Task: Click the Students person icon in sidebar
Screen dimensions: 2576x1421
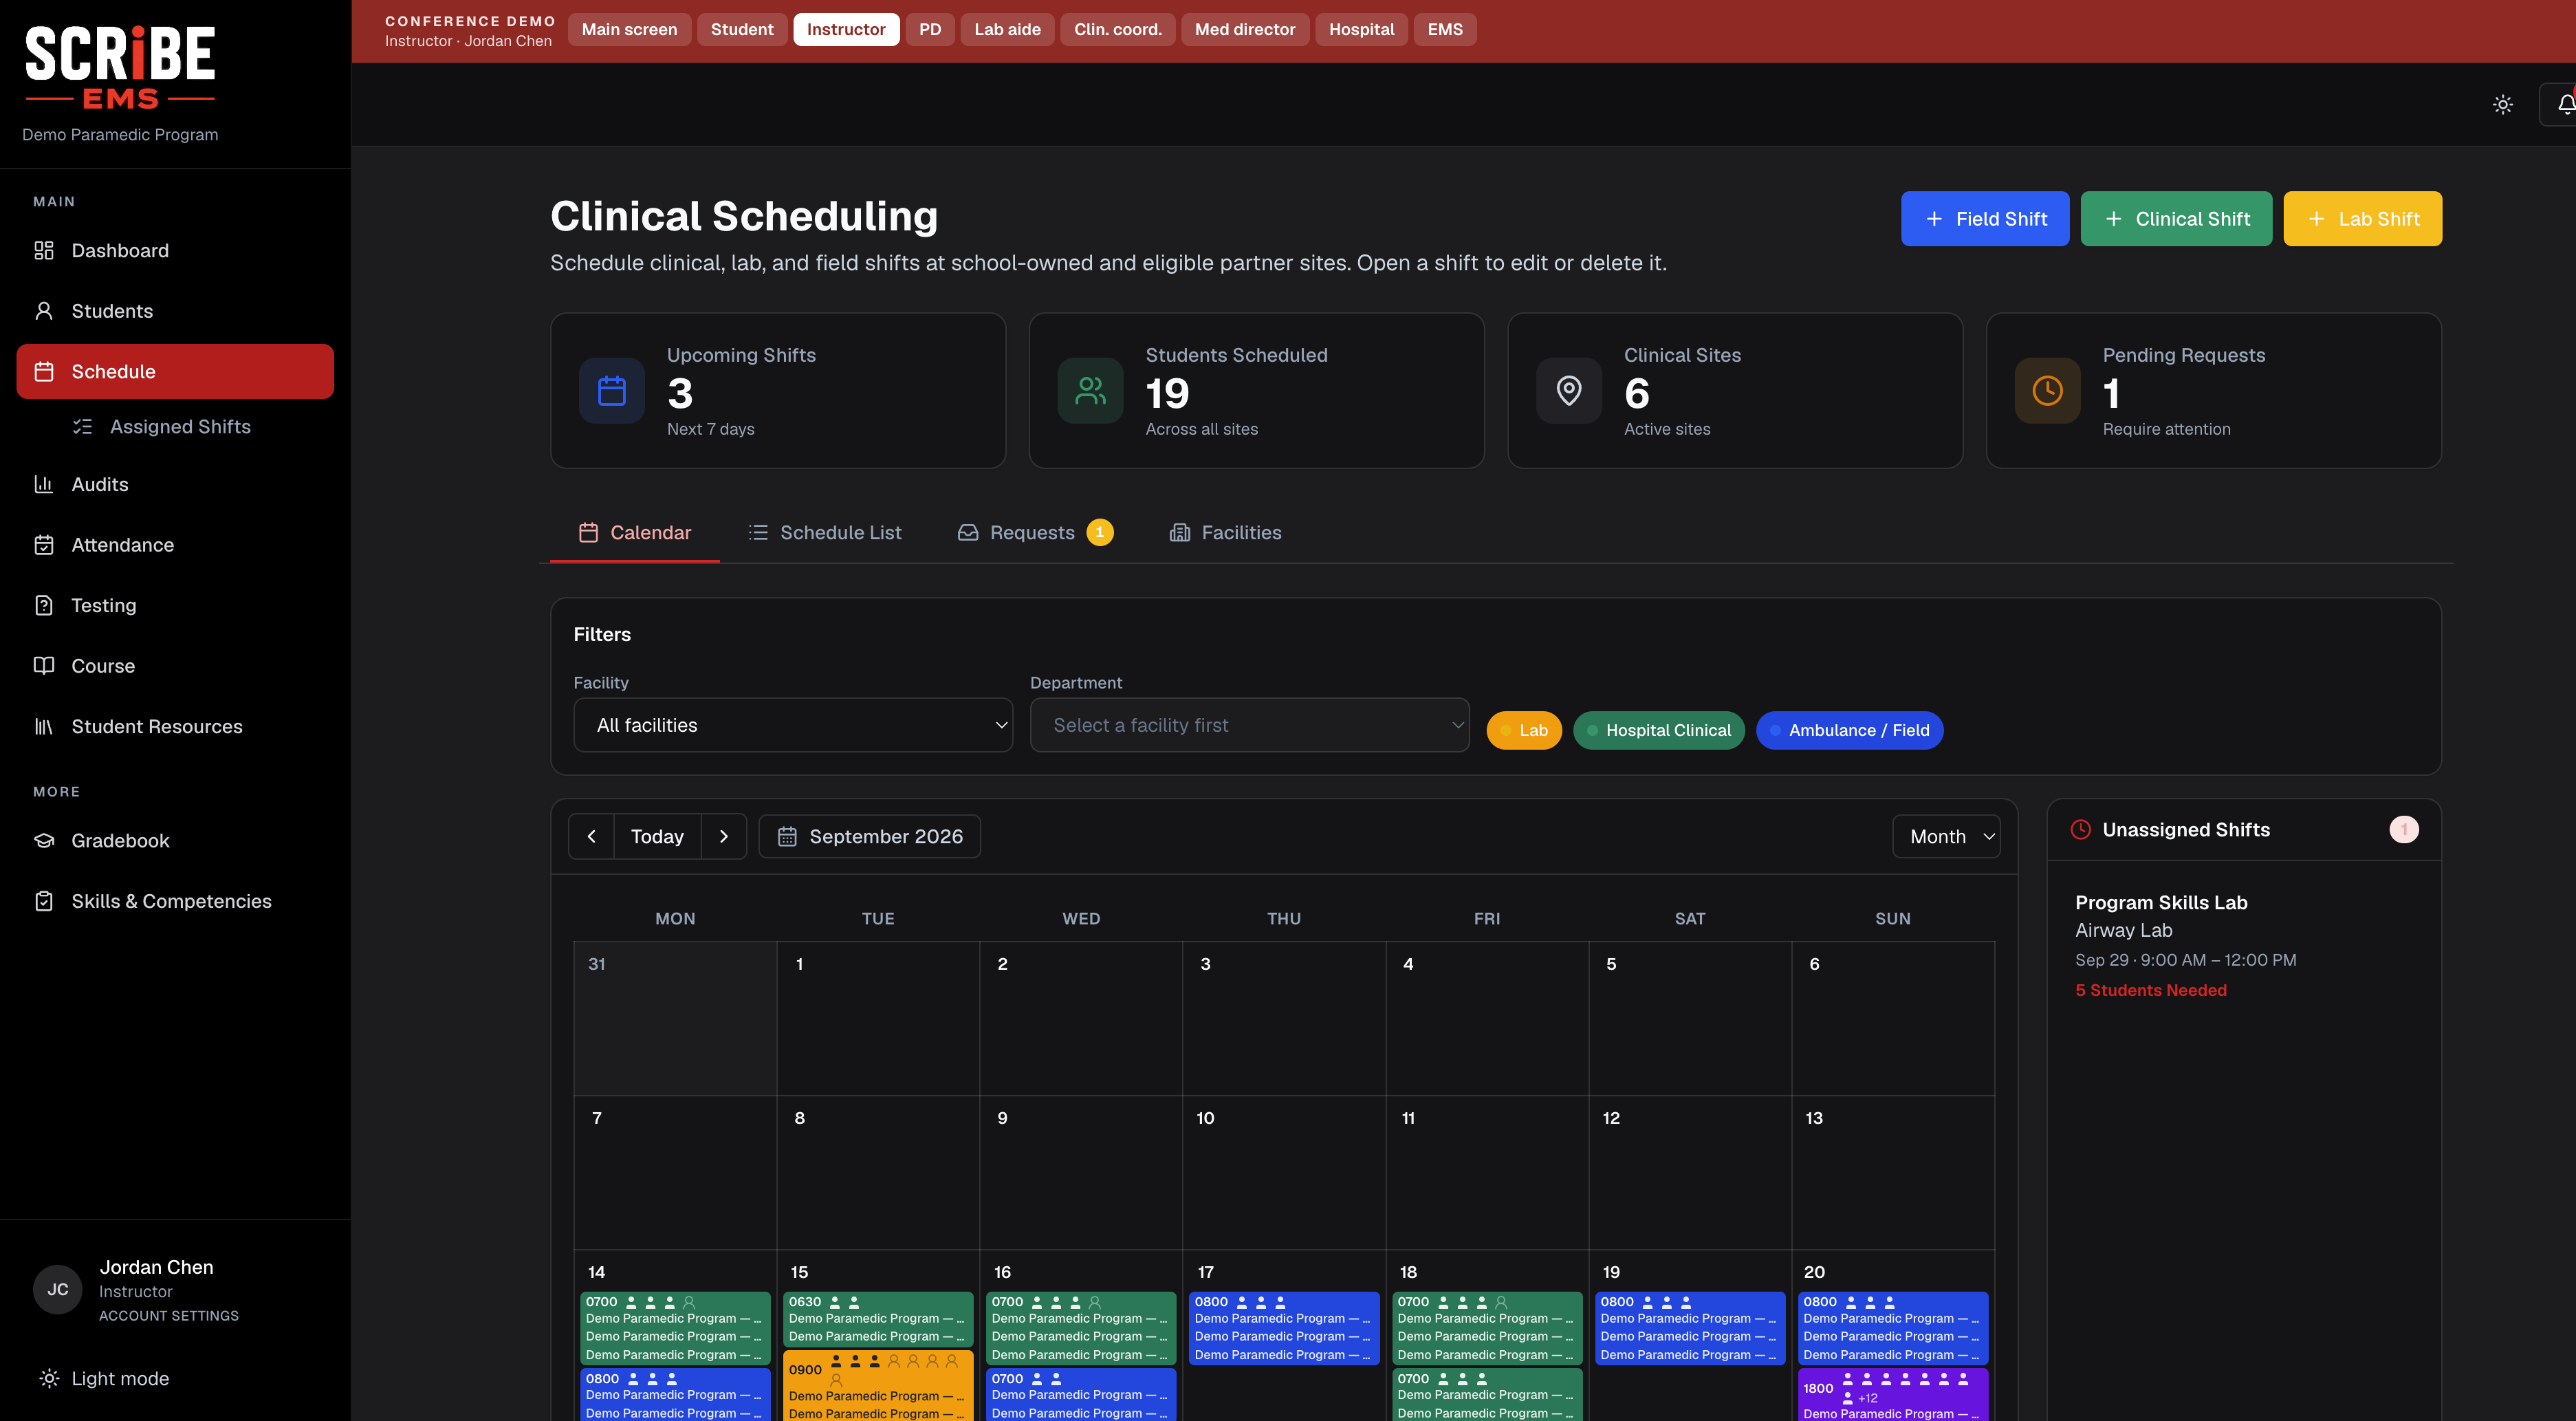Action: coord(44,311)
